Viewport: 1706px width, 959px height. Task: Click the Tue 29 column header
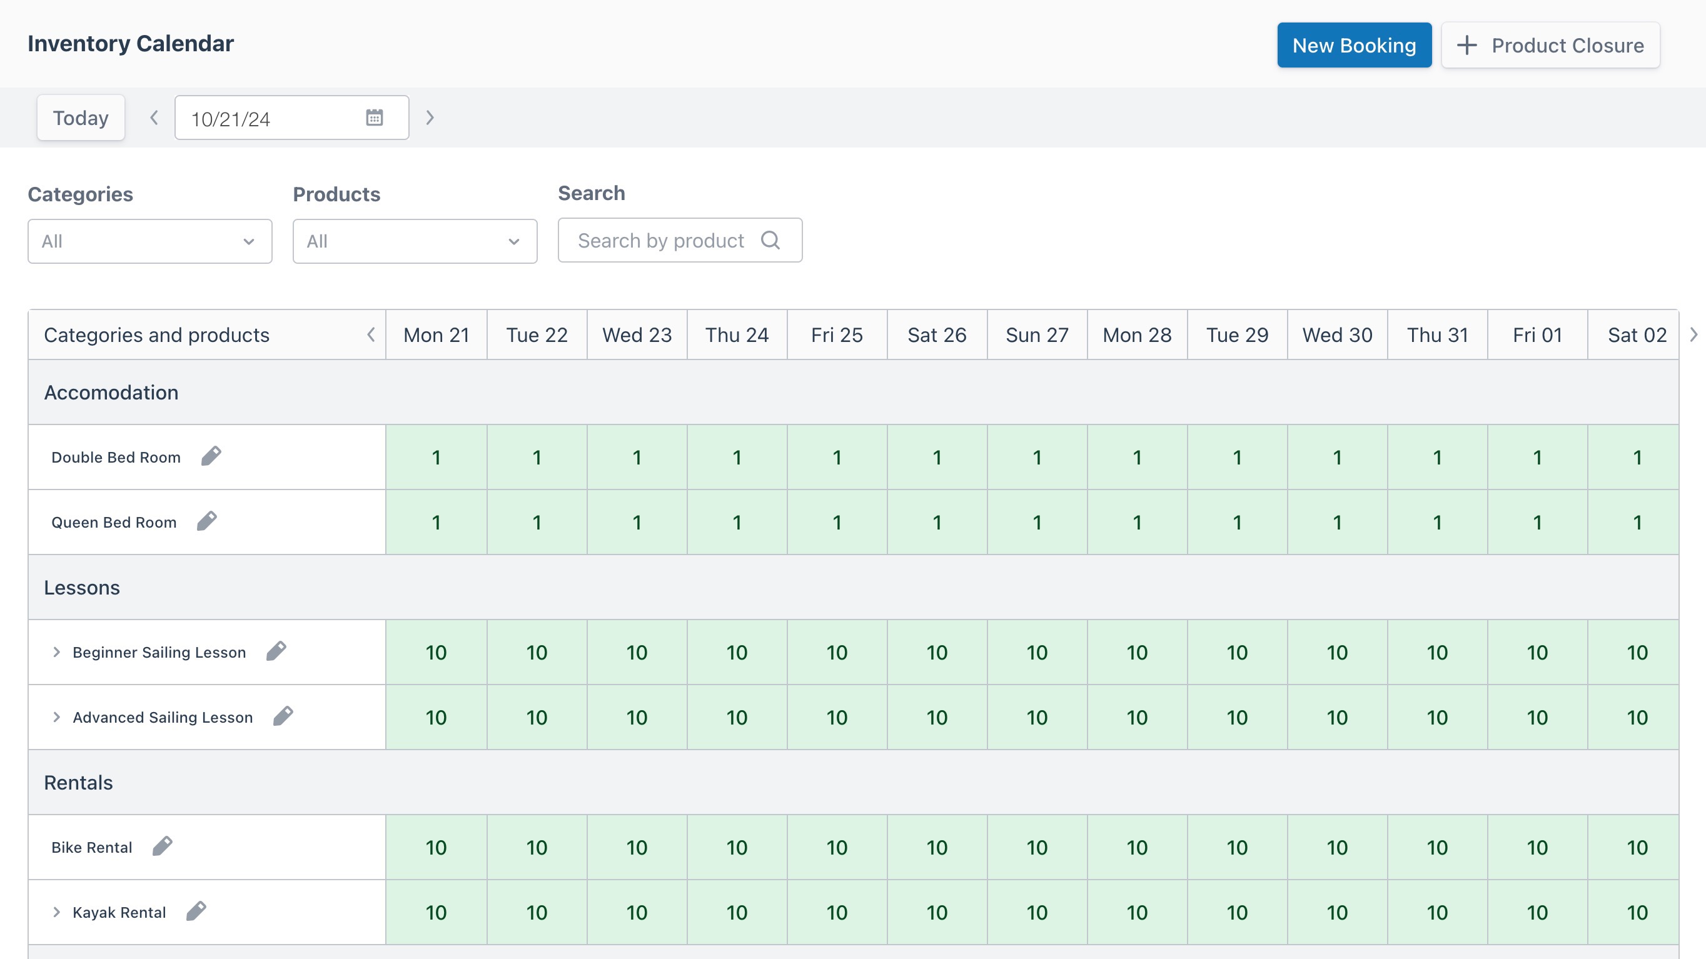1237,335
